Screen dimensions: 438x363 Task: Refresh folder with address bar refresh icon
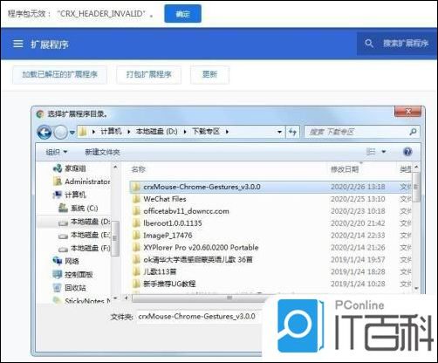[293, 132]
